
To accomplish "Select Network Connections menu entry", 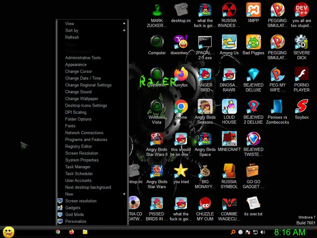I will [93, 133].
